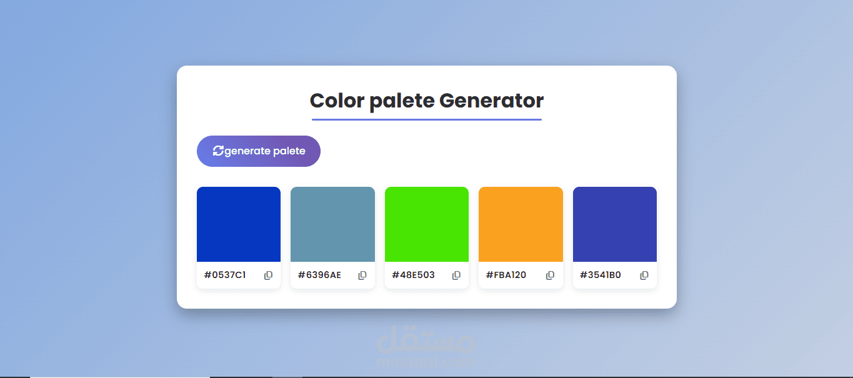Select the orange #FBA120 color swatch

click(520, 224)
